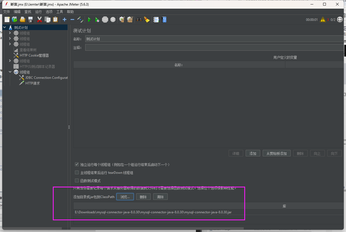Open the 选项 menu
Screen dimensions: 346x232
click(x=49, y=12)
